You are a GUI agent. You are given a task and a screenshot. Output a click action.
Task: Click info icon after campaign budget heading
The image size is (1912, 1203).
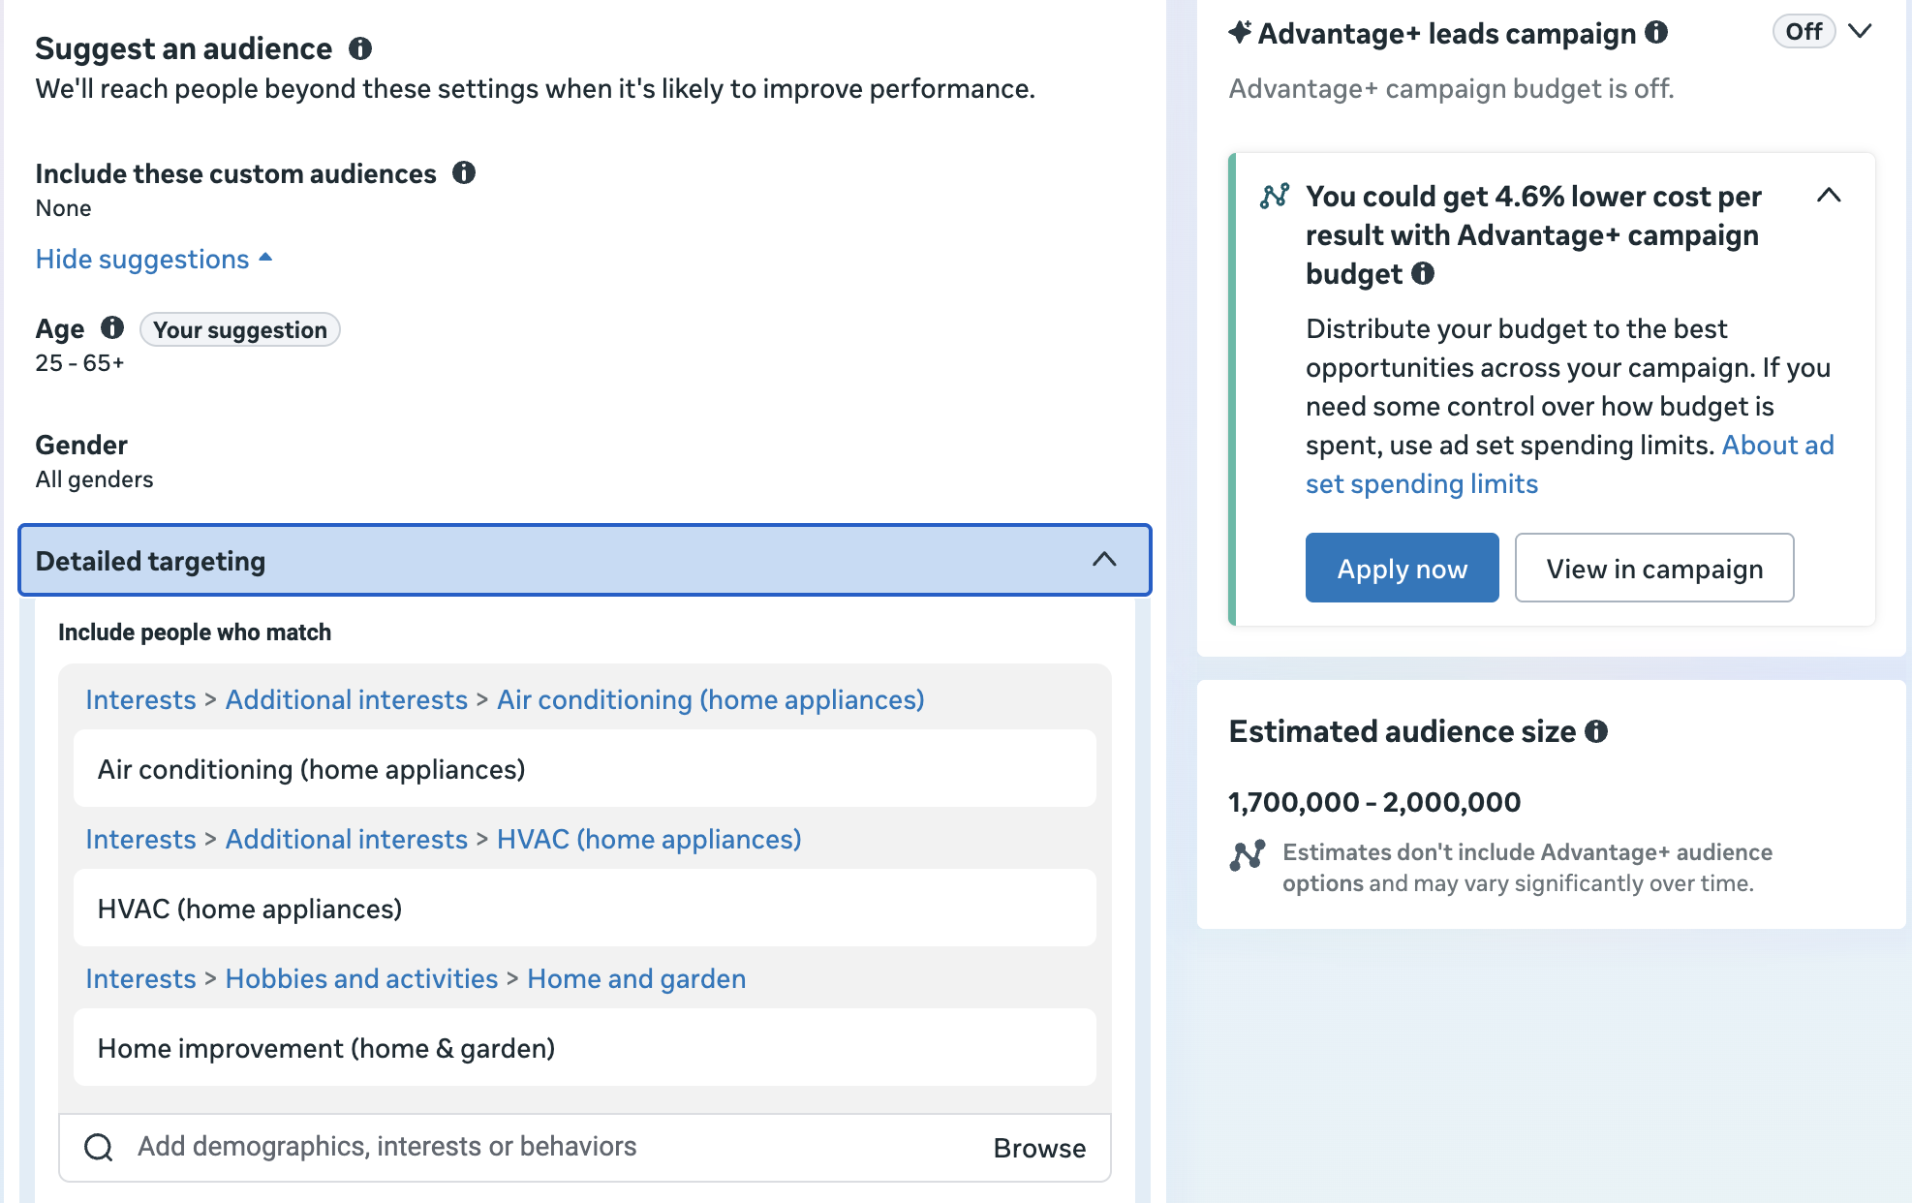point(1423,273)
